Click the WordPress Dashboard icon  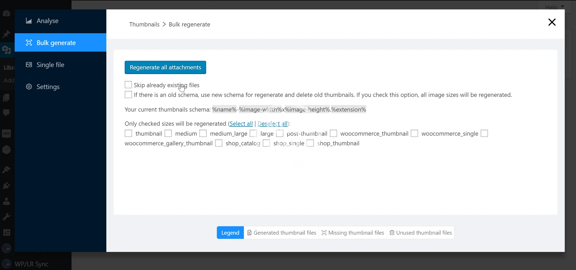tap(7, 14)
